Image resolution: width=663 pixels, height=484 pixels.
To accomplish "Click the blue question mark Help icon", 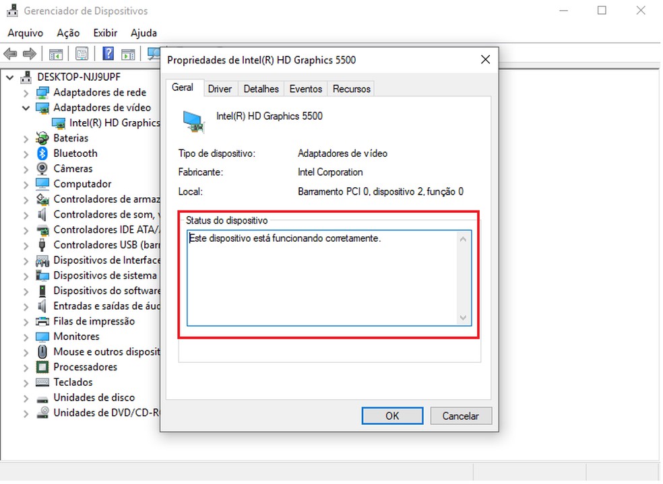I will pyautogui.click(x=108, y=54).
